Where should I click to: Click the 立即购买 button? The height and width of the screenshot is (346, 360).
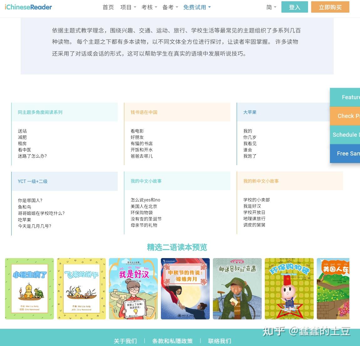(x=330, y=7)
